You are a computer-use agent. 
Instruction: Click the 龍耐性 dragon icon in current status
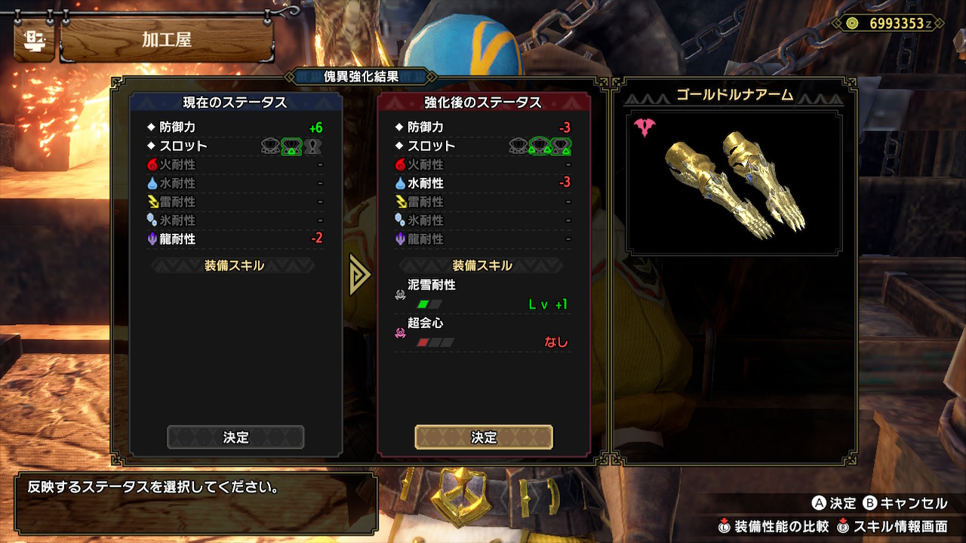coord(152,239)
